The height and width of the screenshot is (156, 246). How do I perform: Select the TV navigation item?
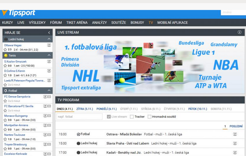pyautogui.click(x=151, y=22)
